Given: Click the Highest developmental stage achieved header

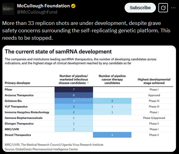Looking at the screenshot, I should 154,81.
